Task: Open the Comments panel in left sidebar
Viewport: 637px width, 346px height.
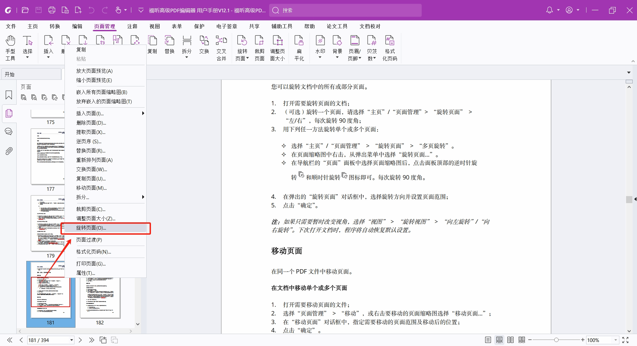Action: tap(9, 132)
